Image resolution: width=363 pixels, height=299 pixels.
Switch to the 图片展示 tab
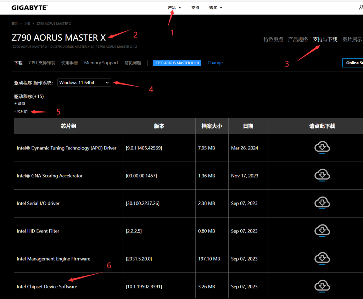(352, 40)
